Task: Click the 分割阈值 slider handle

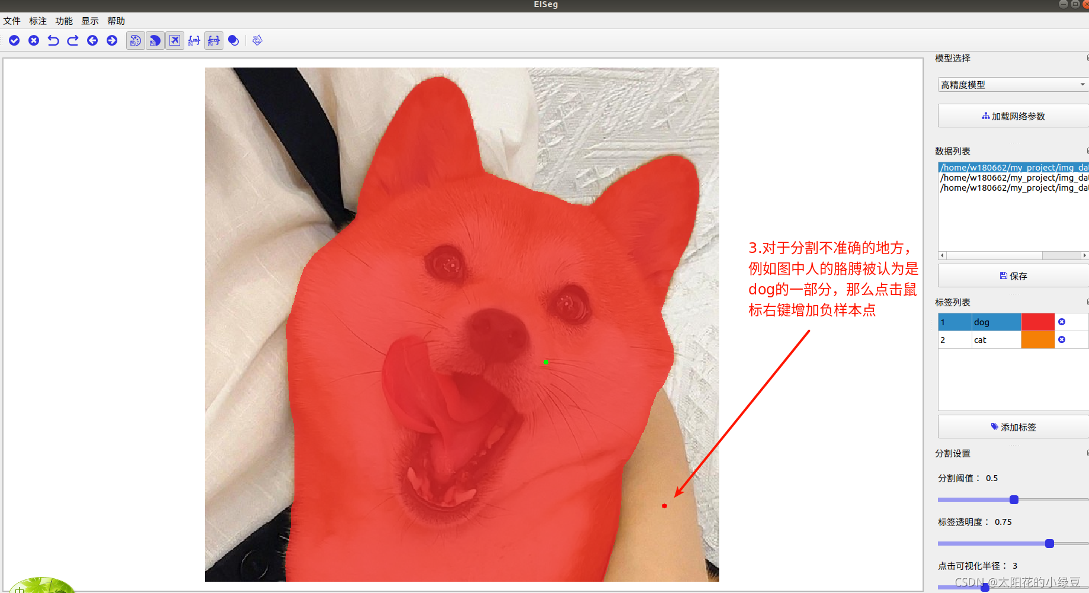Action: [1014, 499]
